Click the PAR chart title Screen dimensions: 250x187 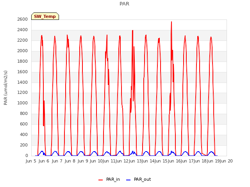(x=124, y=4)
